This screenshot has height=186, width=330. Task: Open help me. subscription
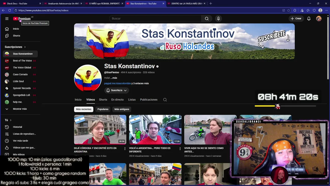[x=21, y=102]
